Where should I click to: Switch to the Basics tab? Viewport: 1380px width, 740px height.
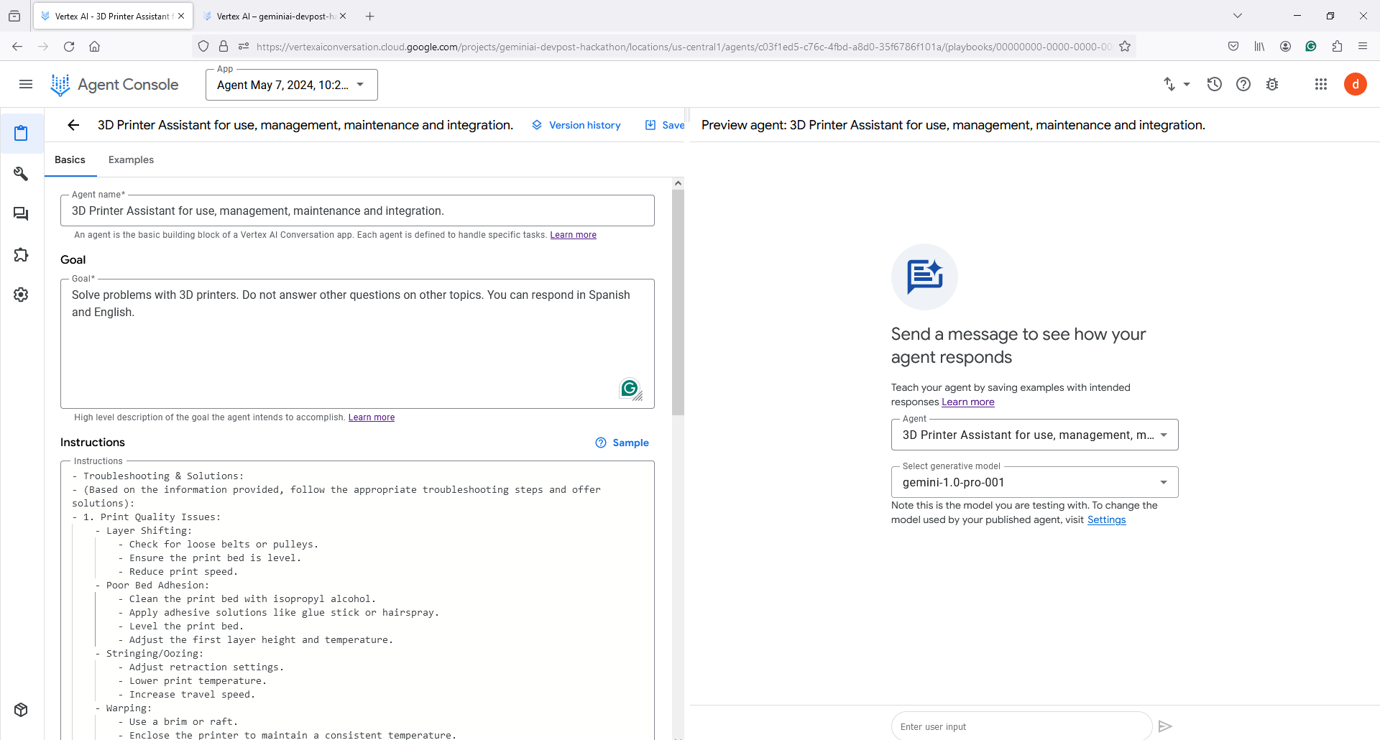click(70, 159)
